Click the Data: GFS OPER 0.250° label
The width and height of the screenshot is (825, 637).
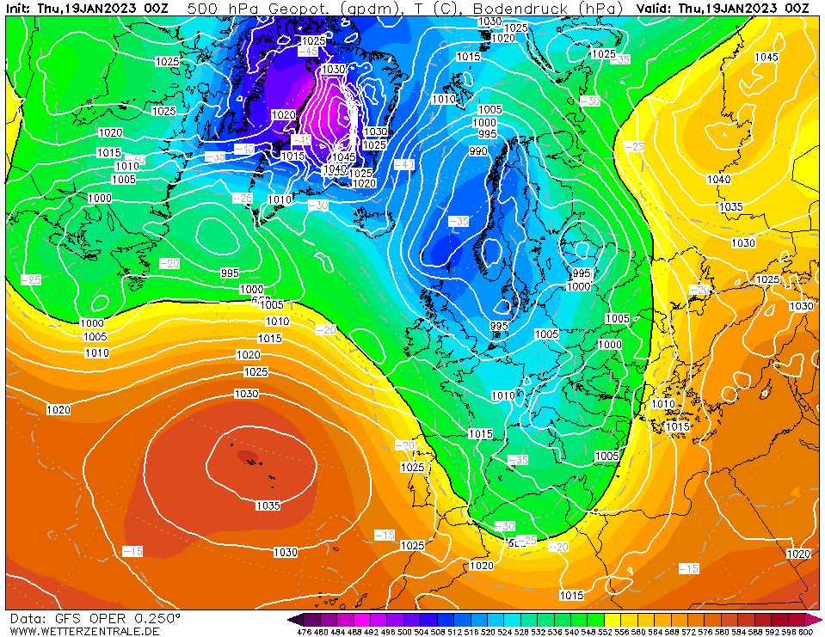(95, 618)
